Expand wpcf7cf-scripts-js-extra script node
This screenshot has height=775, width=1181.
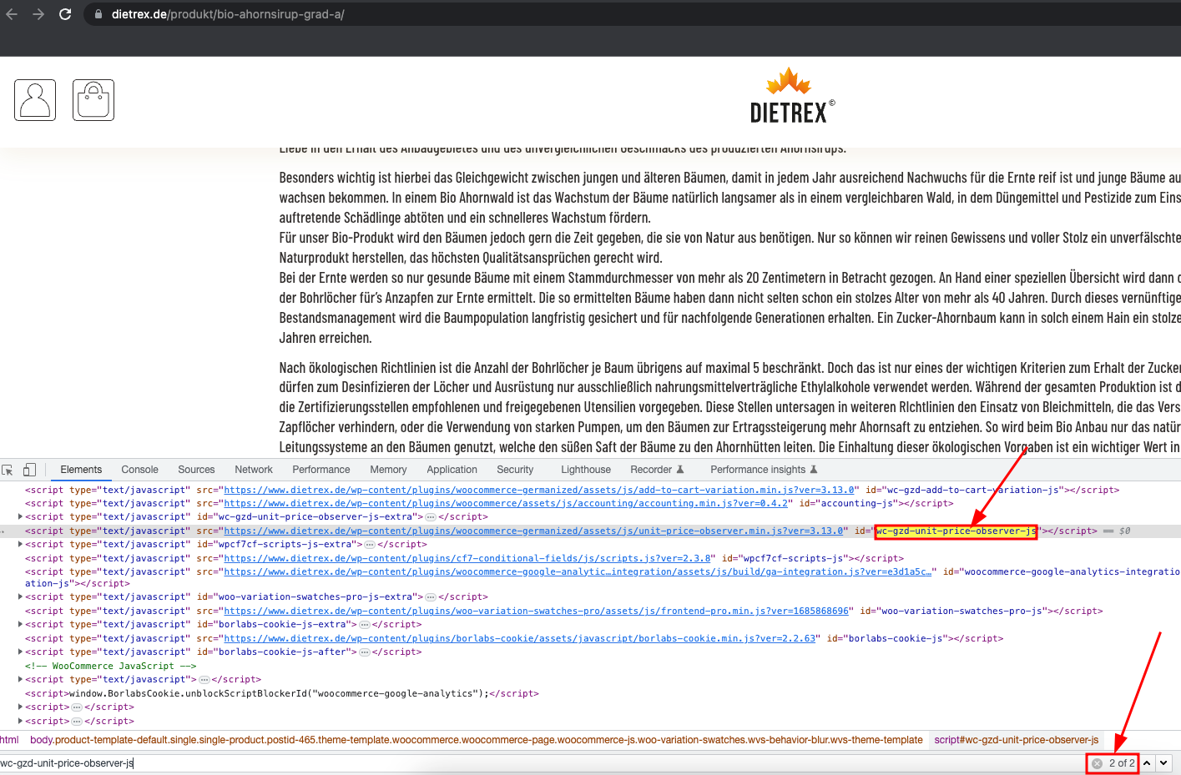21,545
